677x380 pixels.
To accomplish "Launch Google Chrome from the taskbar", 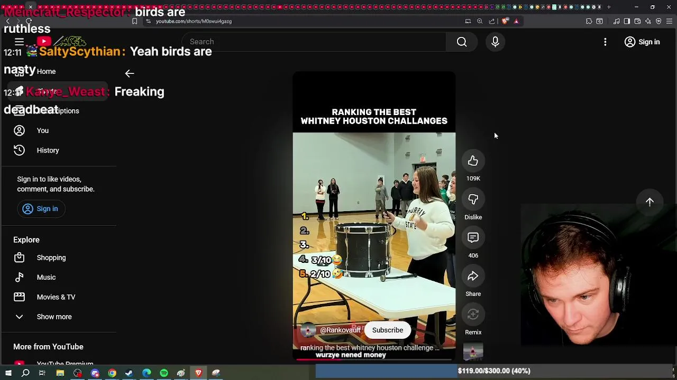I will [x=112, y=373].
